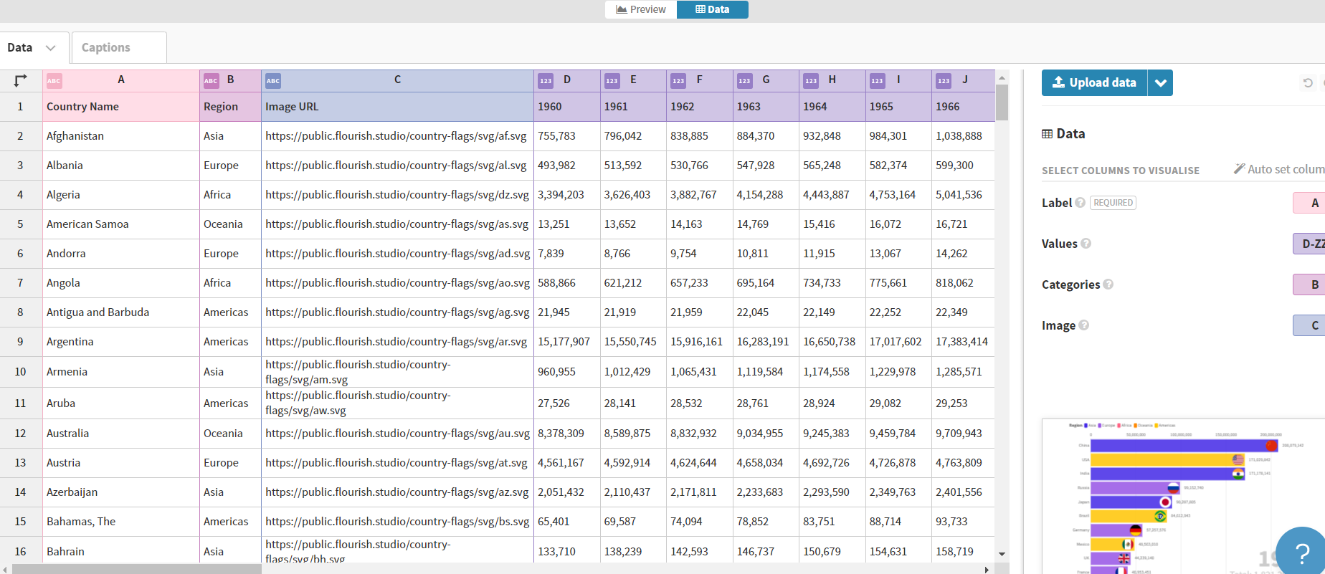This screenshot has width=1325, height=574.
Task: Click the 1960 header cell
Action: click(566, 107)
